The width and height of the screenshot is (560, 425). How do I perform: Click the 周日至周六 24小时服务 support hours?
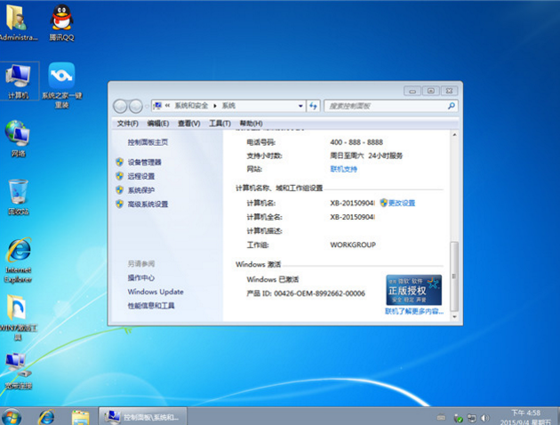tap(366, 156)
